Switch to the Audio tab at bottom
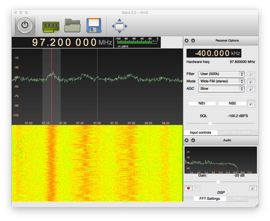Viewport: 270px width, 221px height. [238, 199]
